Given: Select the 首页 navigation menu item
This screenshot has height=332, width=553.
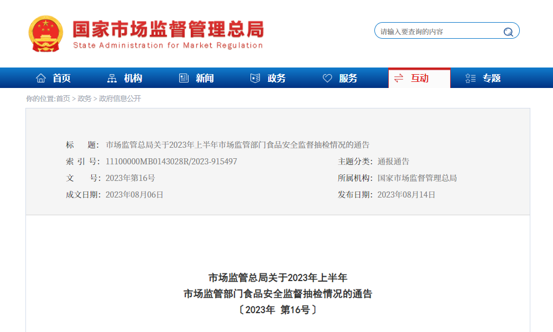Looking at the screenshot, I should pyautogui.click(x=62, y=78).
